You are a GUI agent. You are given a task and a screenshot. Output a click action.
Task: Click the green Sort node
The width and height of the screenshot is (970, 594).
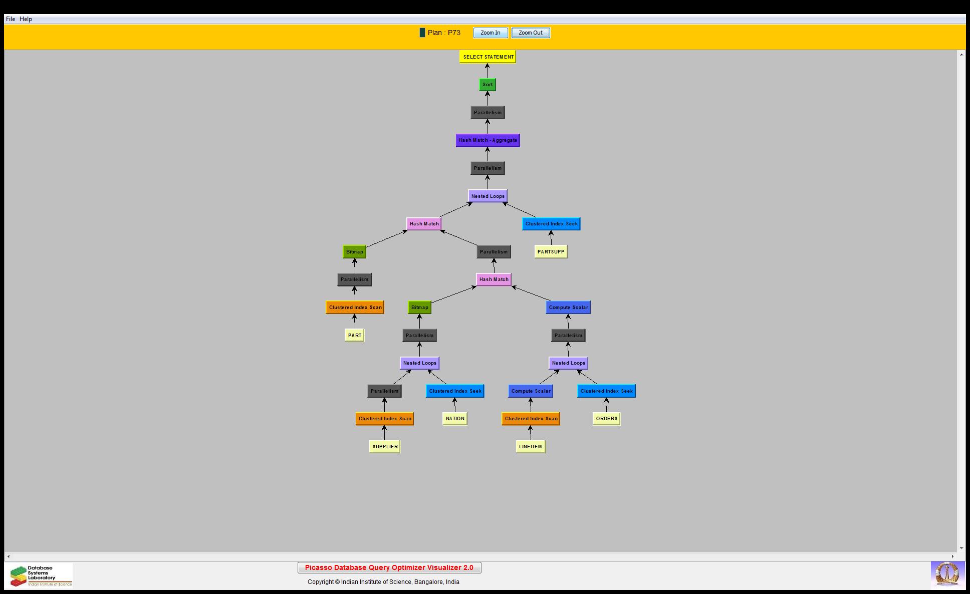(488, 85)
